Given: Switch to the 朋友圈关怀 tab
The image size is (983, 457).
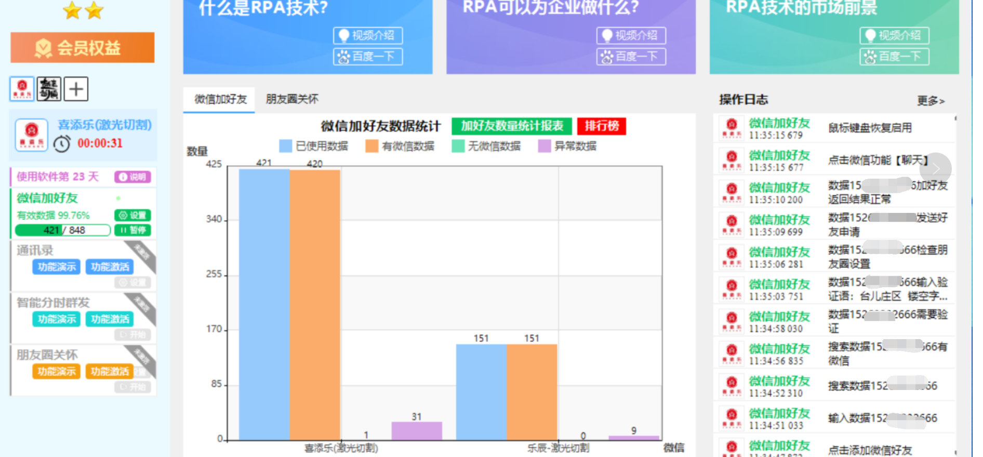Looking at the screenshot, I should point(292,99).
